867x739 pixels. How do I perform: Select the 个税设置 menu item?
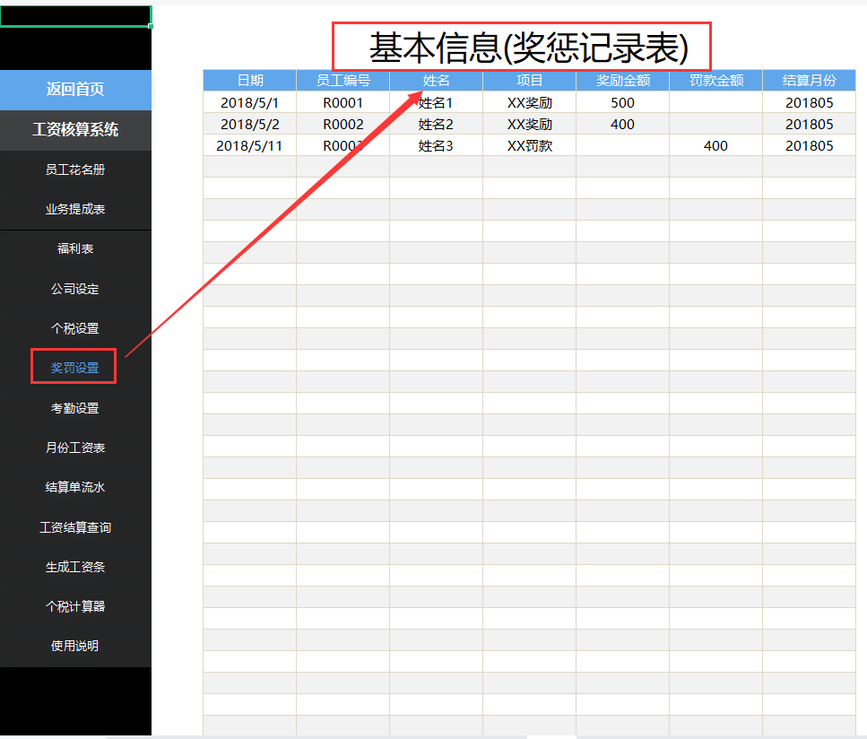pos(75,328)
